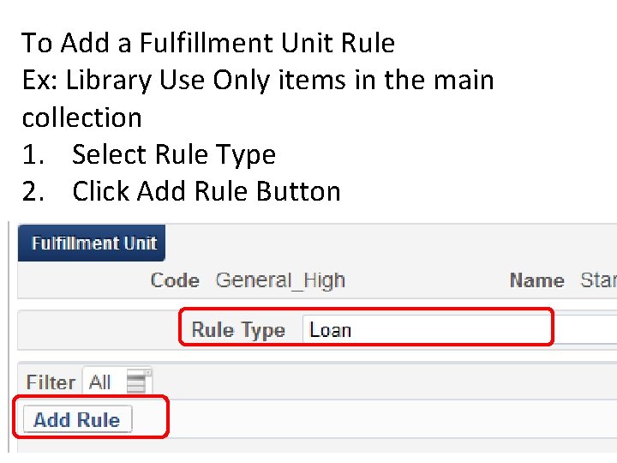The width and height of the screenshot is (617, 463).
Task: Click the Code field label
Action: [174, 280]
